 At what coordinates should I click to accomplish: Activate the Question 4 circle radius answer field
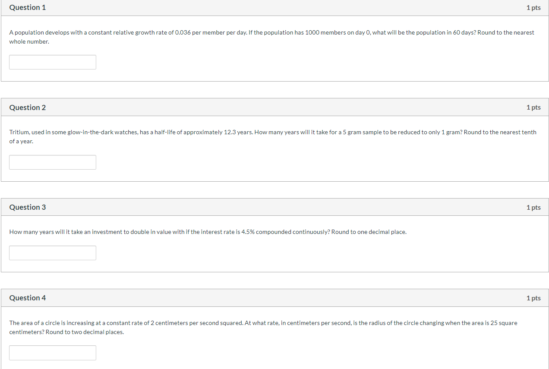tap(53, 353)
